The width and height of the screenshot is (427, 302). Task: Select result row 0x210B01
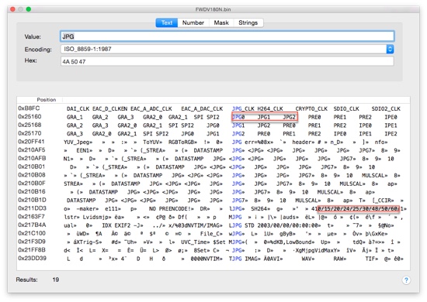coord(213,167)
